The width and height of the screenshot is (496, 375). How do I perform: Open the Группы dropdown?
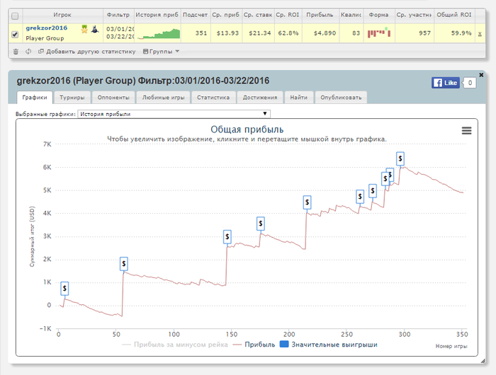(161, 52)
